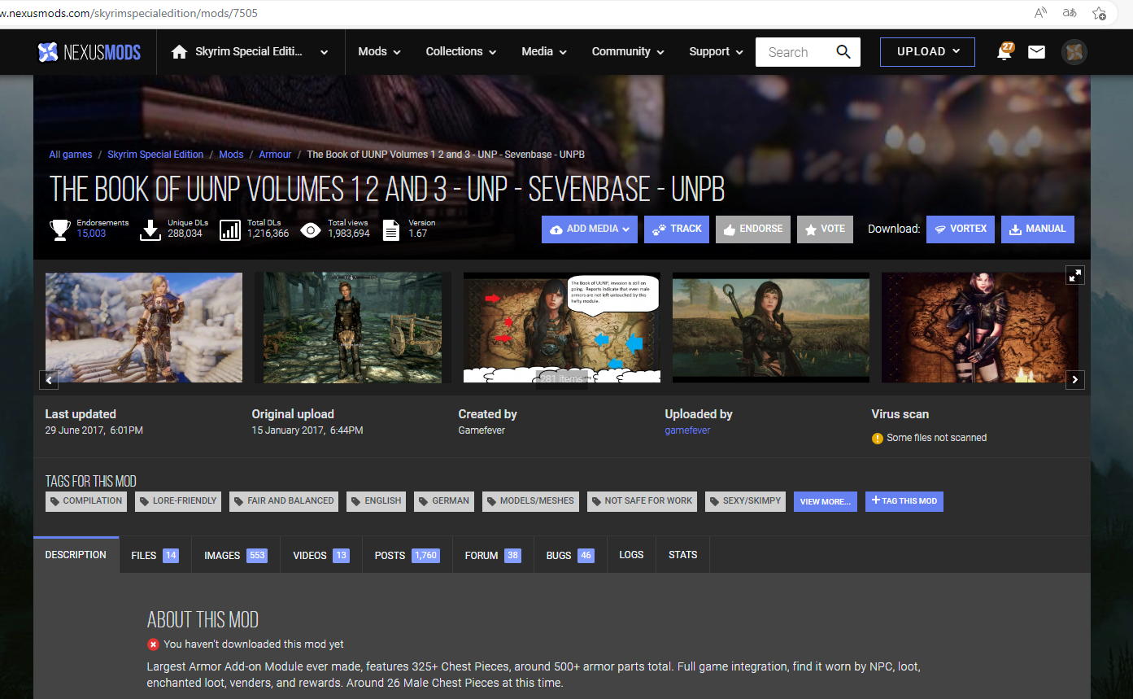1133x699 pixels.
Task: Open the Collections menu
Action: [x=461, y=52]
